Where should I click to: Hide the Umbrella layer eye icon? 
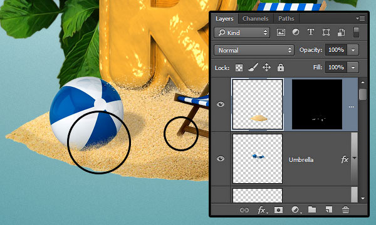click(221, 159)
